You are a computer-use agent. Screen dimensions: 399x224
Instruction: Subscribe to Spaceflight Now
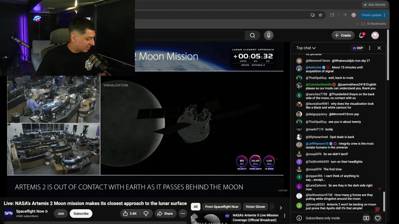(x=81, y=213)
